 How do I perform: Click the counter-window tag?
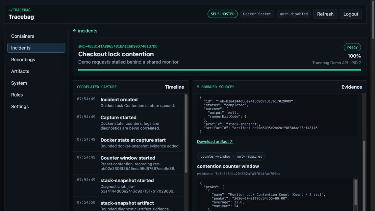click(215, 156)
